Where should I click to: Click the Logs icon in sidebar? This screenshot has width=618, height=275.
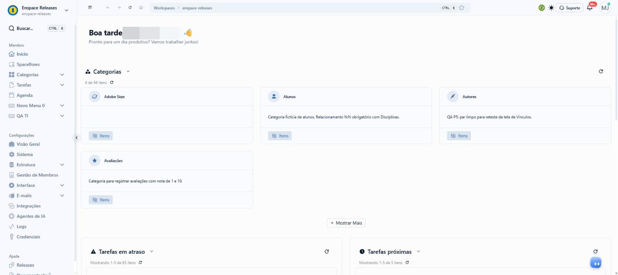coord(11,227)
